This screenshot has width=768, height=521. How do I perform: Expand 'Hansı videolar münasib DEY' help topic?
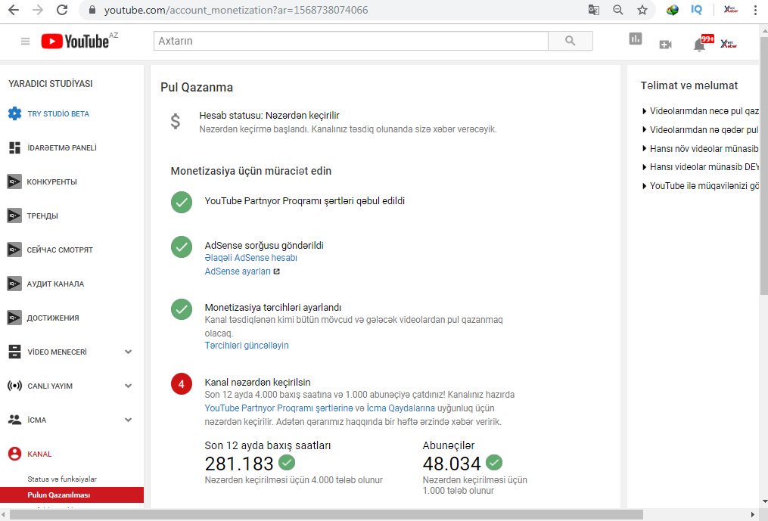pos(701,167)
